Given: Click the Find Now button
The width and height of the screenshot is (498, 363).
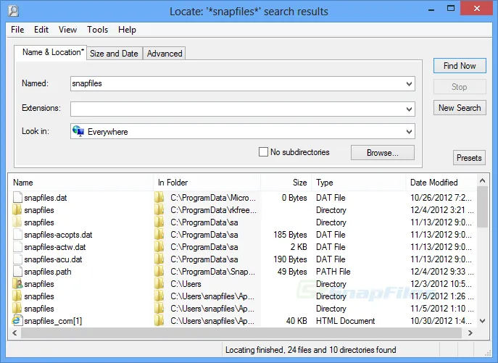Looking at the screenshot, I should (460, 66).
